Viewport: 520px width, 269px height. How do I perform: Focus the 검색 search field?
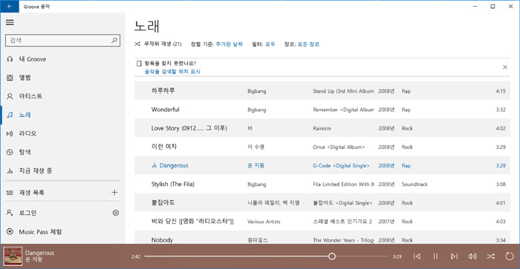(62, 40)
